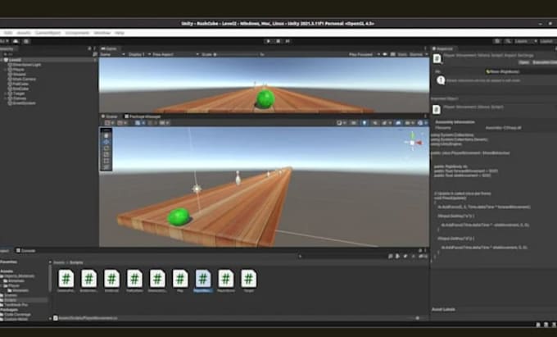Expand the Canvas object in Hierarchy
Image resolution: width=557 pixels, height=337 pixels.
[6, 98]
